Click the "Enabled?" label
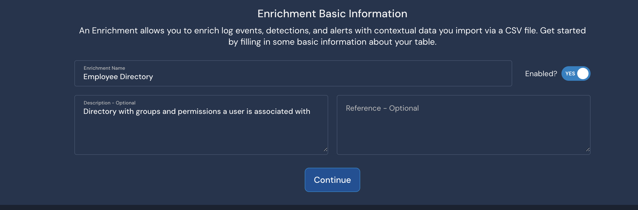Screen dimensions: 638x210 pos(541,73)
